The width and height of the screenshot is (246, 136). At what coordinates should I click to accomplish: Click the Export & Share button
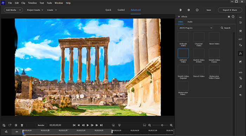click(230, 10)
